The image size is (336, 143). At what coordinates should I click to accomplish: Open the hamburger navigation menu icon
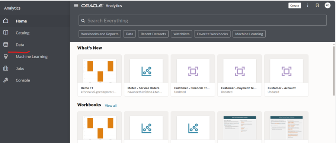[76, 6]
